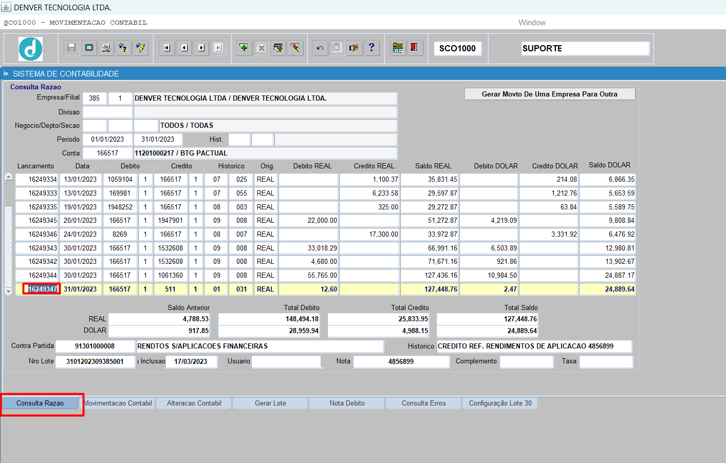Open the Nota Debito tab
The image size is (726, 463).
coord(347,403)
